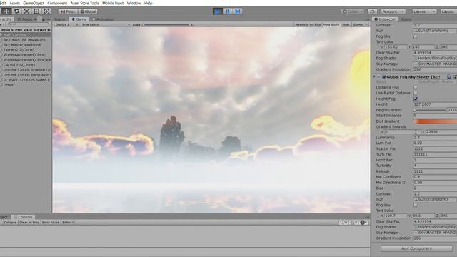Switch to the Animation tab

pos(104,19)
